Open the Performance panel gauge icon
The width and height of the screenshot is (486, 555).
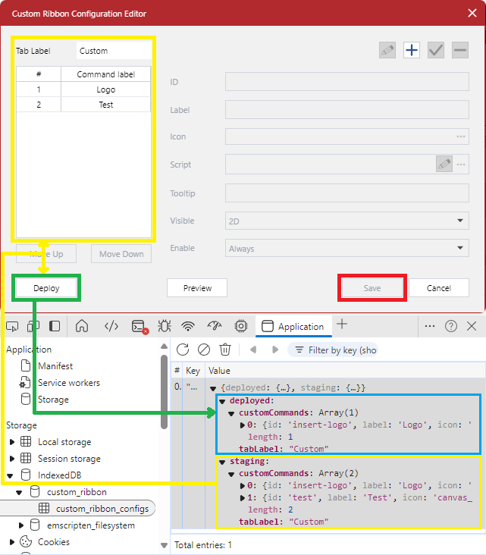point(215,326)
